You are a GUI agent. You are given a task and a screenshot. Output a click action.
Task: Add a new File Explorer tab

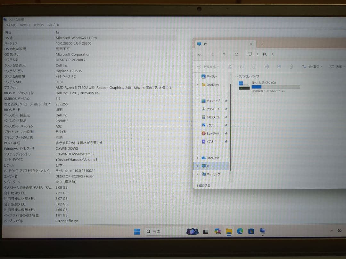click(262, 44)
